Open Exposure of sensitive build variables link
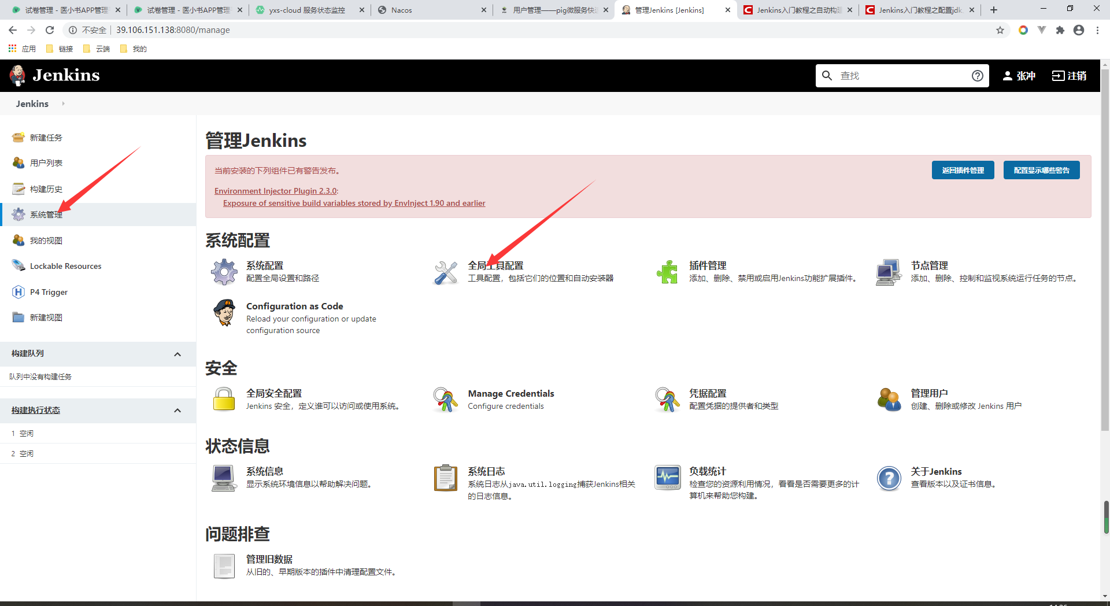1110x606 pixels. pos(354,203)
